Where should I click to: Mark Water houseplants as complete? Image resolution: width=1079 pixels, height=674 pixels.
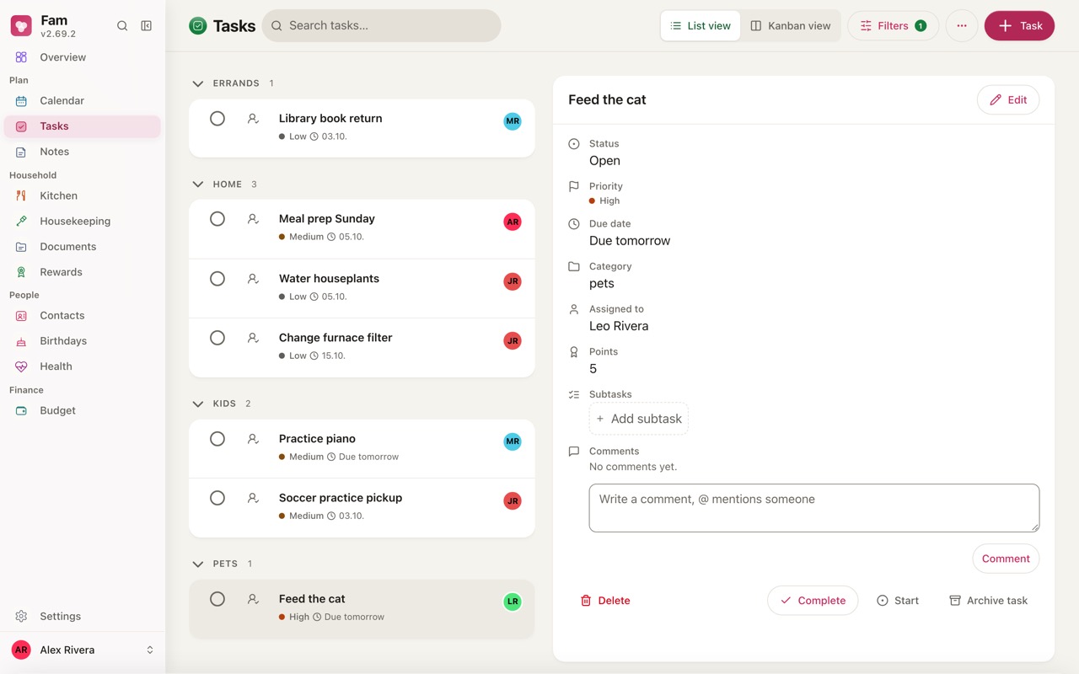tap(217, 279)
